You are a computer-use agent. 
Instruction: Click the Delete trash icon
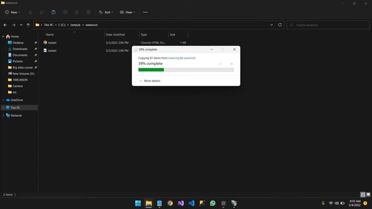[88, 12]
